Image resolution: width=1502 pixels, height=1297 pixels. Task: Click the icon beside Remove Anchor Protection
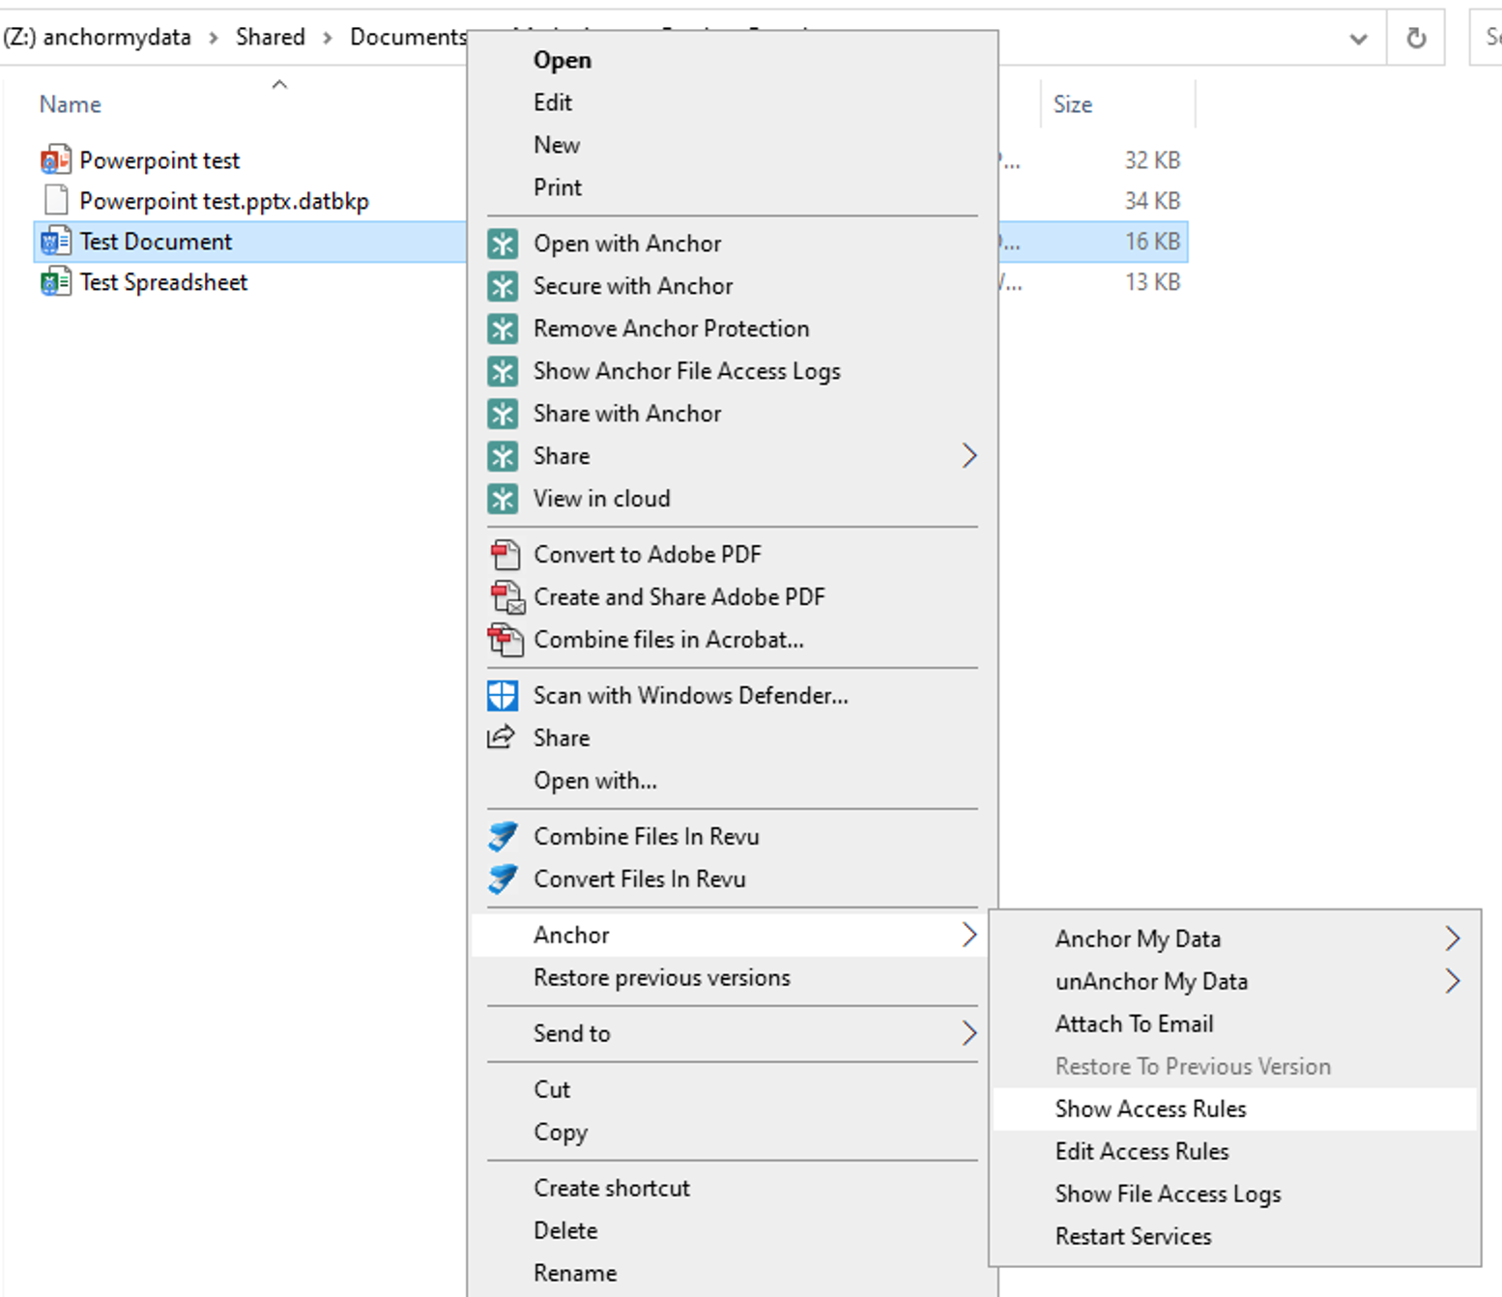(503, 329)
